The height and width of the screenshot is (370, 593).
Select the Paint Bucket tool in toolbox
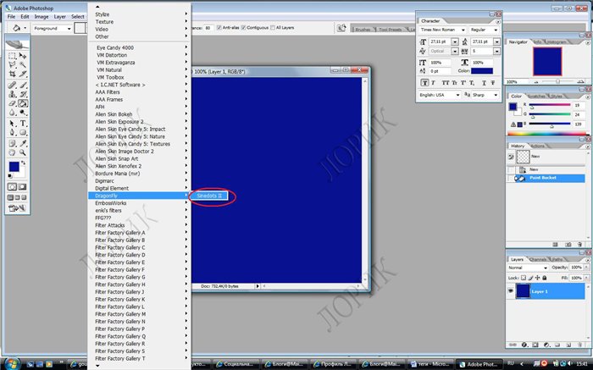click(23, 103)
